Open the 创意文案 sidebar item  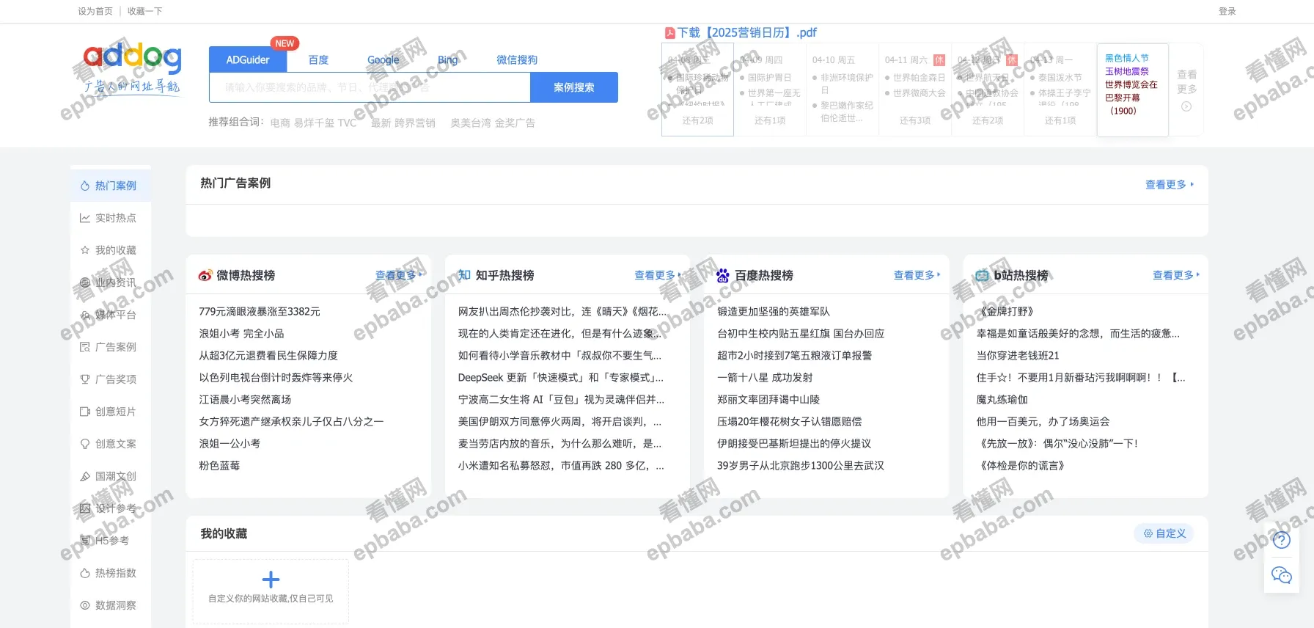pyautogui.click(x=111, y=444)
